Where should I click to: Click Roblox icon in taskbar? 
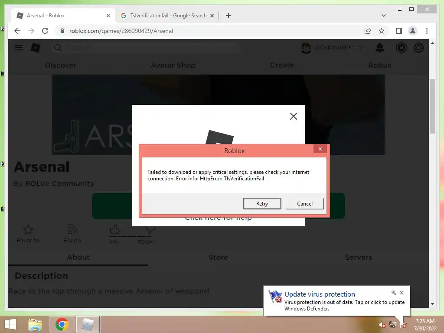pos(88,324)
